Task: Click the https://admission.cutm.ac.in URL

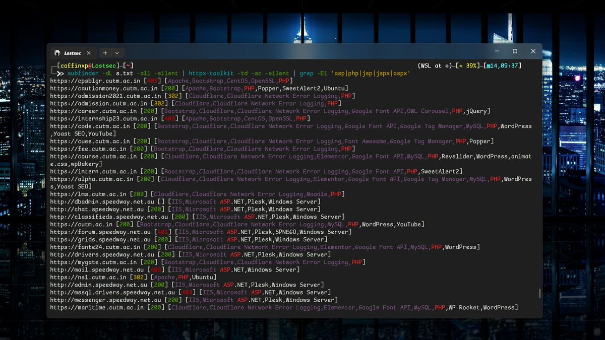Action: [x=98, y=104]
